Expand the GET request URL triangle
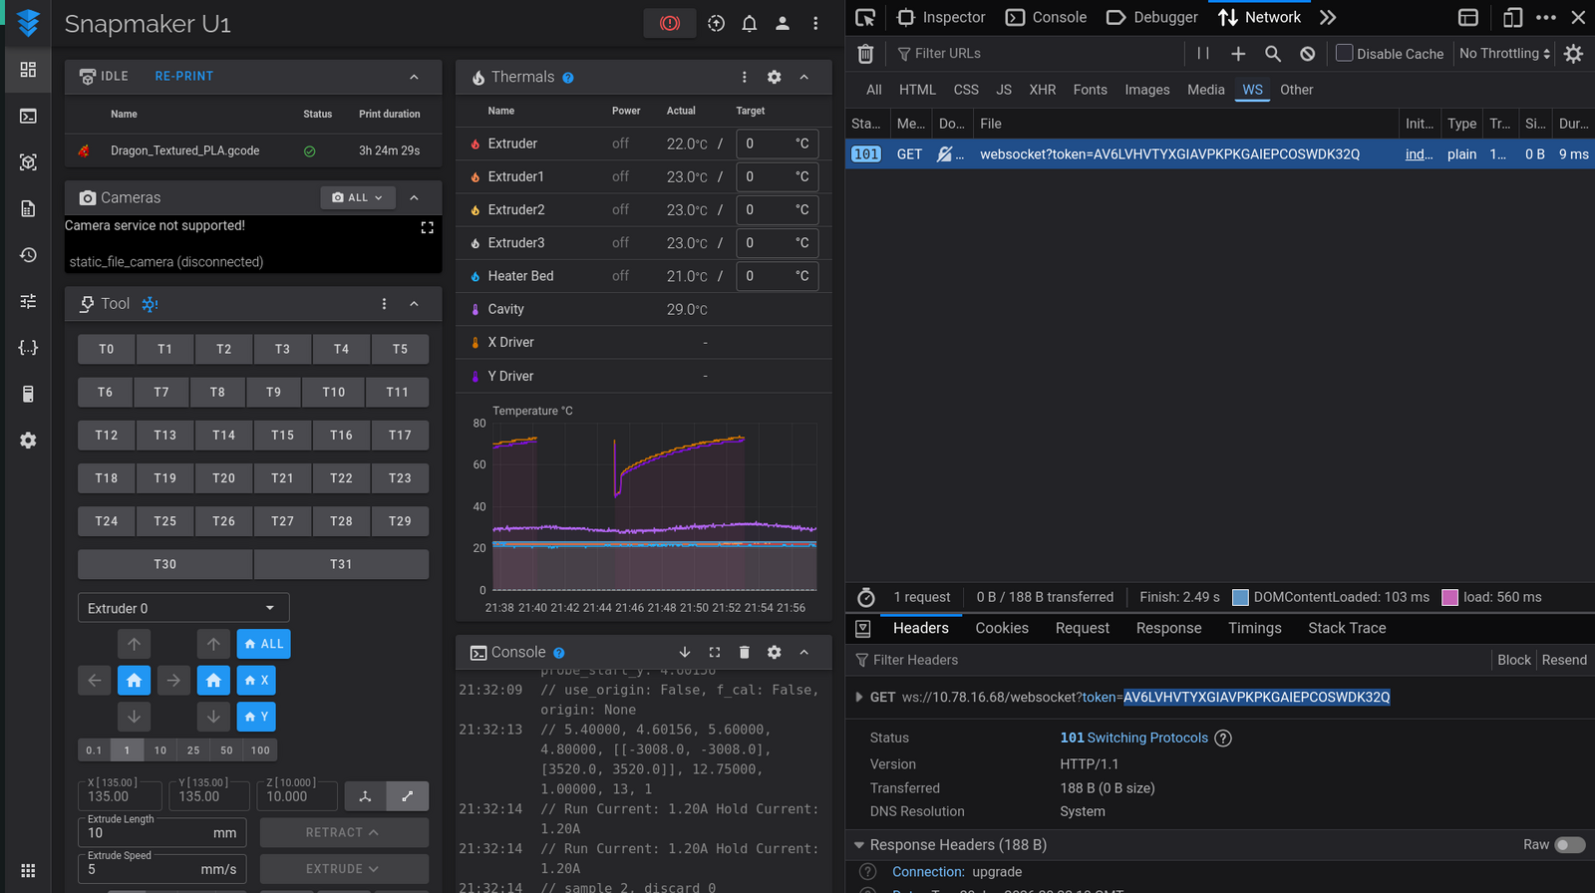1595x893 pixels. click(858, 698)
